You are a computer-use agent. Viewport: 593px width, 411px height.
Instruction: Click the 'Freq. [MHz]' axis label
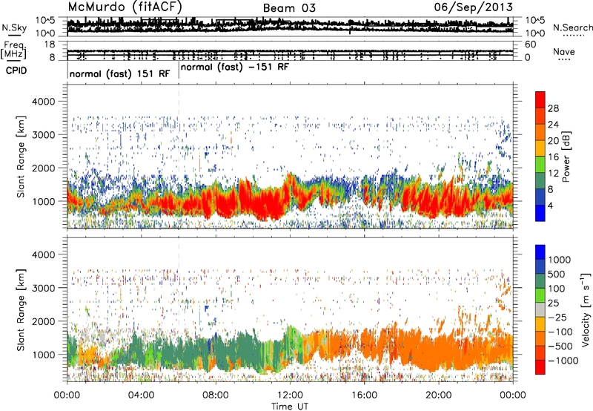(x=13, y=50)
